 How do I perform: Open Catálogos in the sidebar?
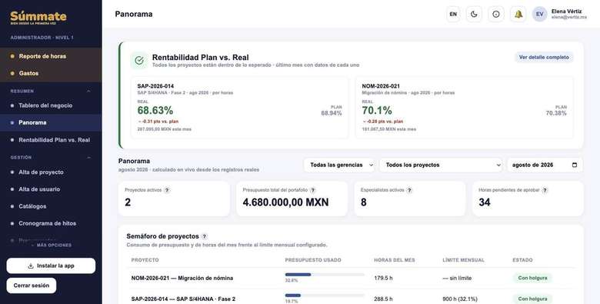tap(51, 206)
